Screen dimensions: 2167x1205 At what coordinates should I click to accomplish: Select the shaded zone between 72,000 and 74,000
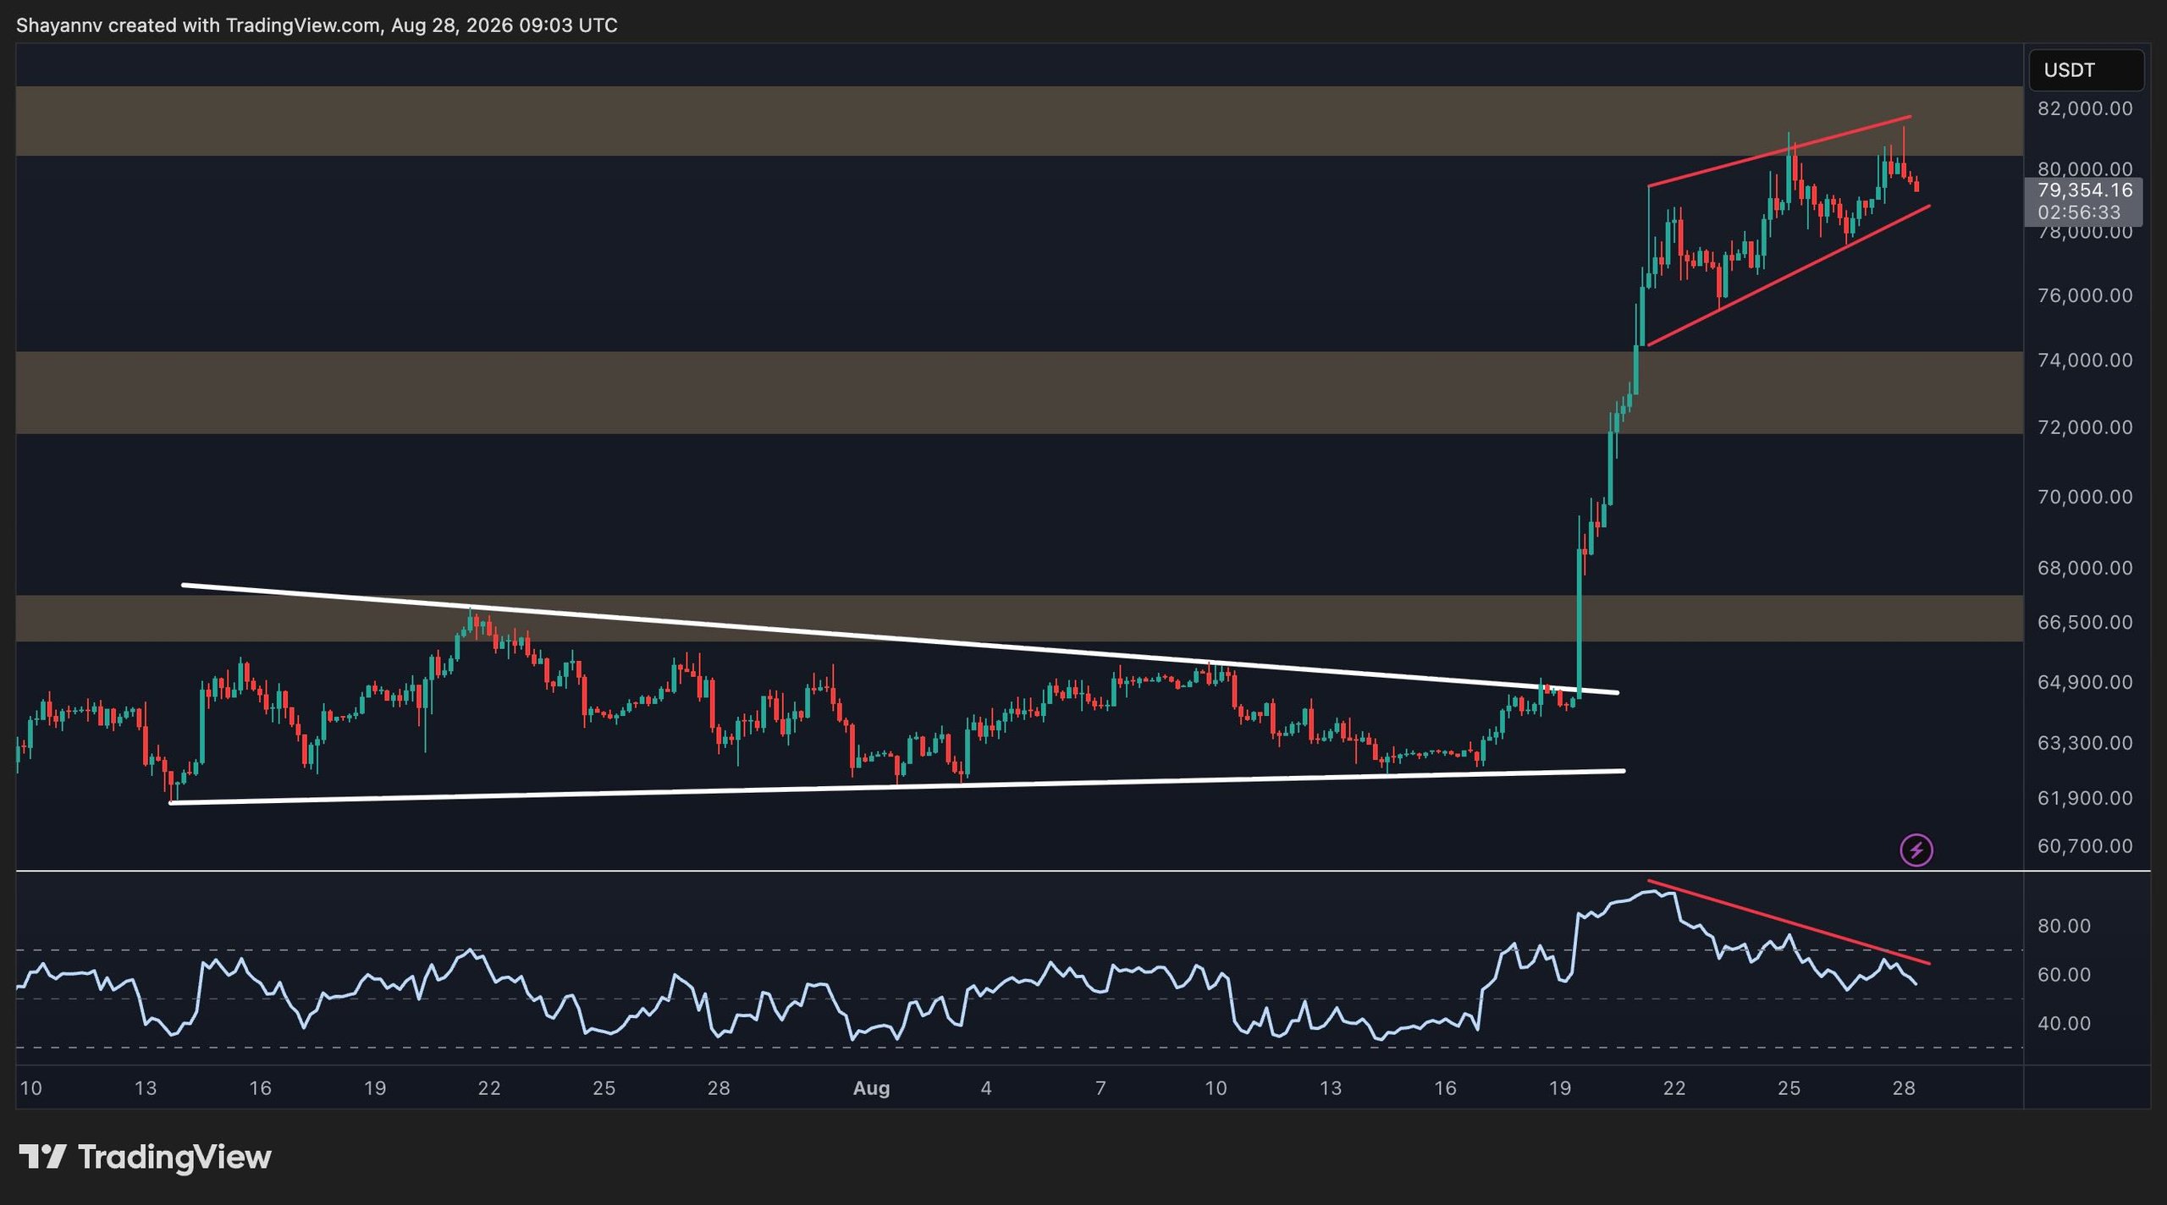1019,393
